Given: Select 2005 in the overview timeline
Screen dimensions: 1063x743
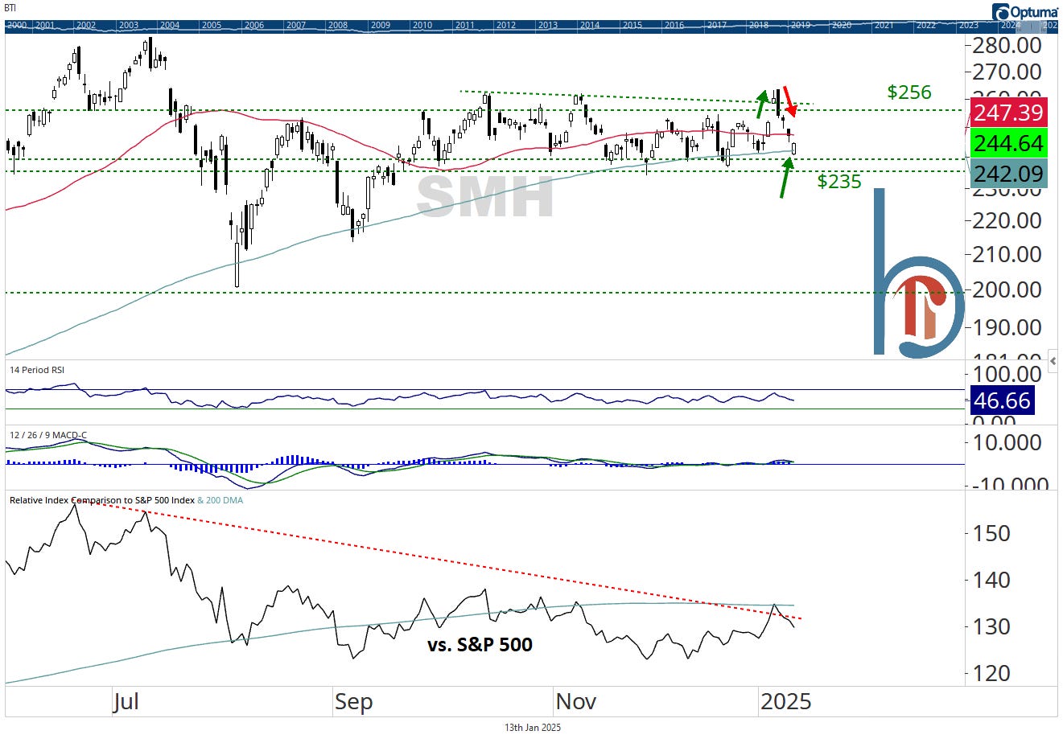Looking at the screenshot, I should 212,25.
